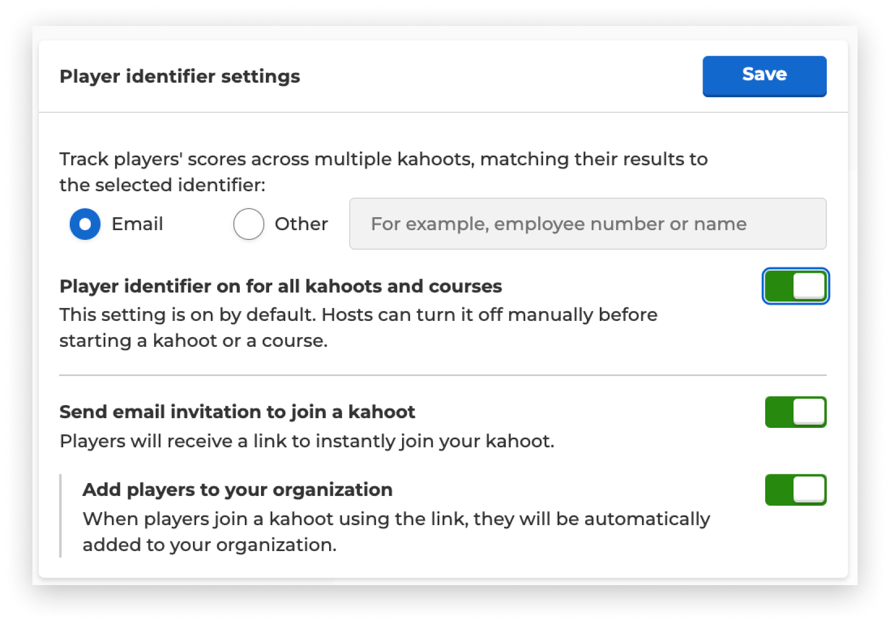Click 'Players will receive a link' description
The height and width of the screenshot is (624, 890).
tap(307, 441)
